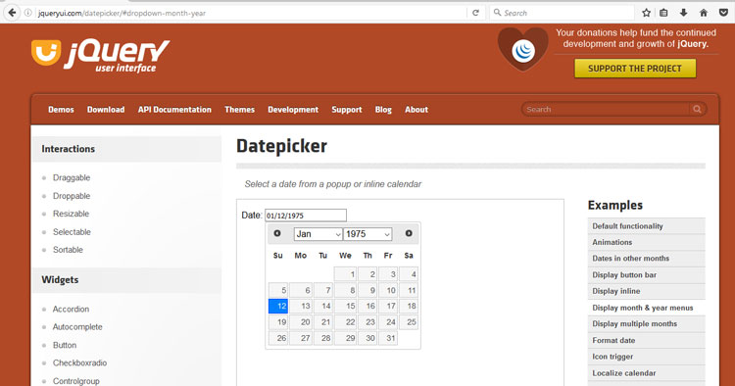Screen dimensions: 735x386
Task: Click the Date input field
Action: (x=306, y=216)
